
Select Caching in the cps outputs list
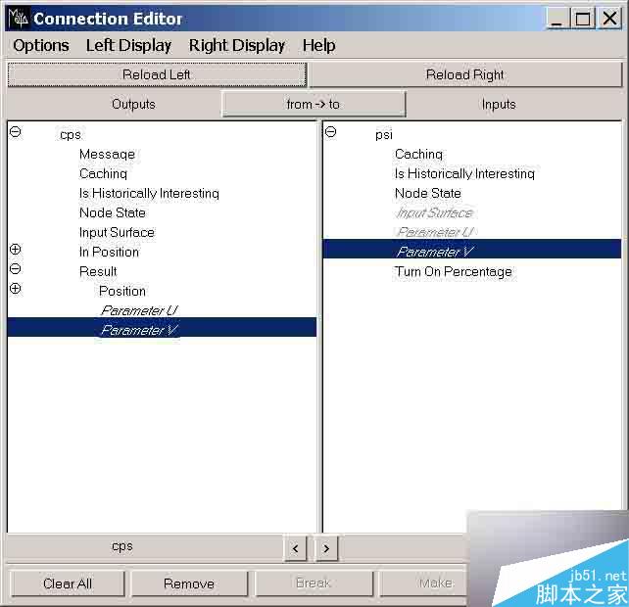(103, 173)
